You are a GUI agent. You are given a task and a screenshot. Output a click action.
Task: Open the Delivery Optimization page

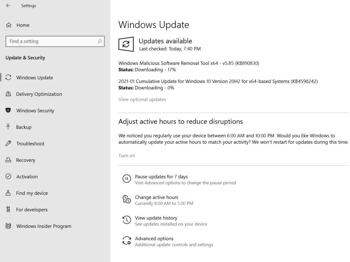(39, 94)
